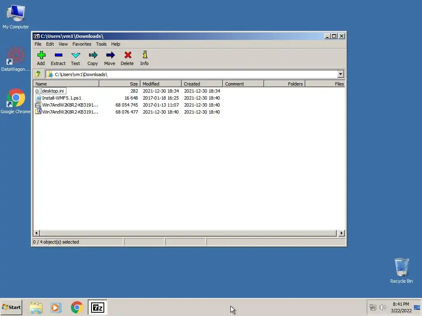Click the Add toolbar icon
This screenshot has width=422, height=316.
click(41, 56)
